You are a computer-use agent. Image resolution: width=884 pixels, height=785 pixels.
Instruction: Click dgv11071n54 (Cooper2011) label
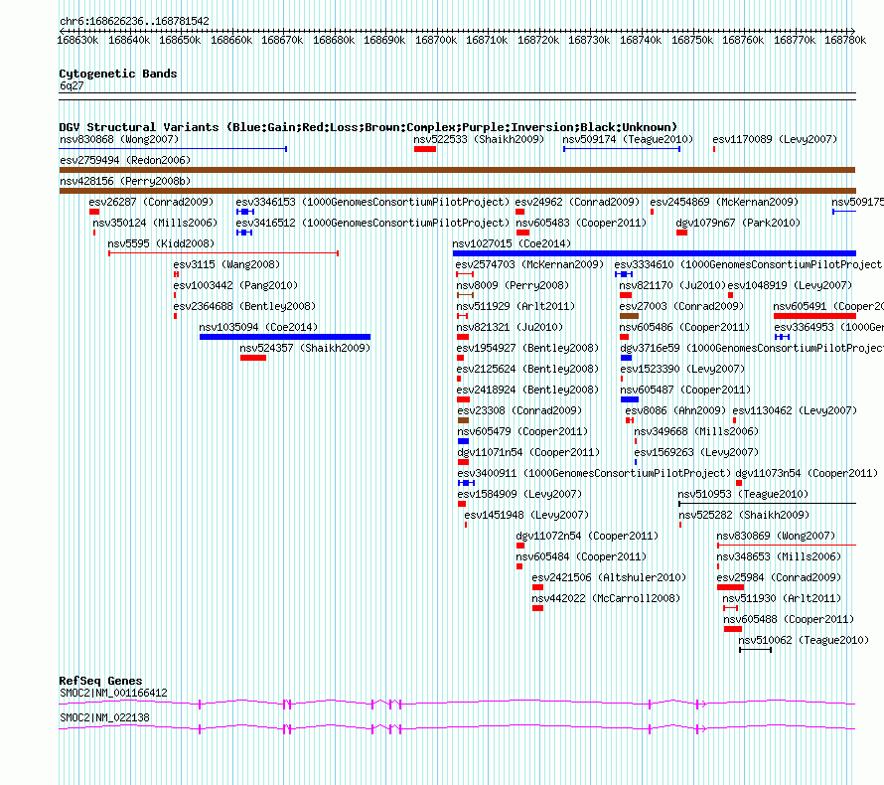[528, 452]
